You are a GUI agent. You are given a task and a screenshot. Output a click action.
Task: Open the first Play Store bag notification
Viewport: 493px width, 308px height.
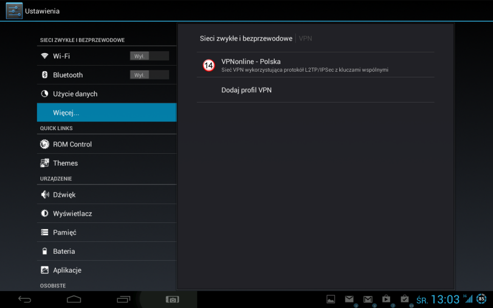click(x=386, y=299)
